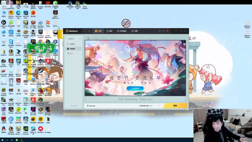The height and width of the screenshot is (142, 252).
Task: Open WeGame's three-dot menu with red badge
Action: click(176, 31)
